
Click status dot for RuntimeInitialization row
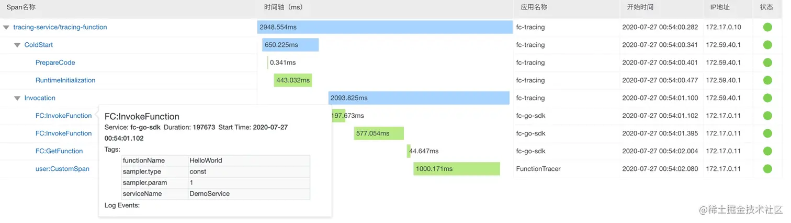[767, 80]
